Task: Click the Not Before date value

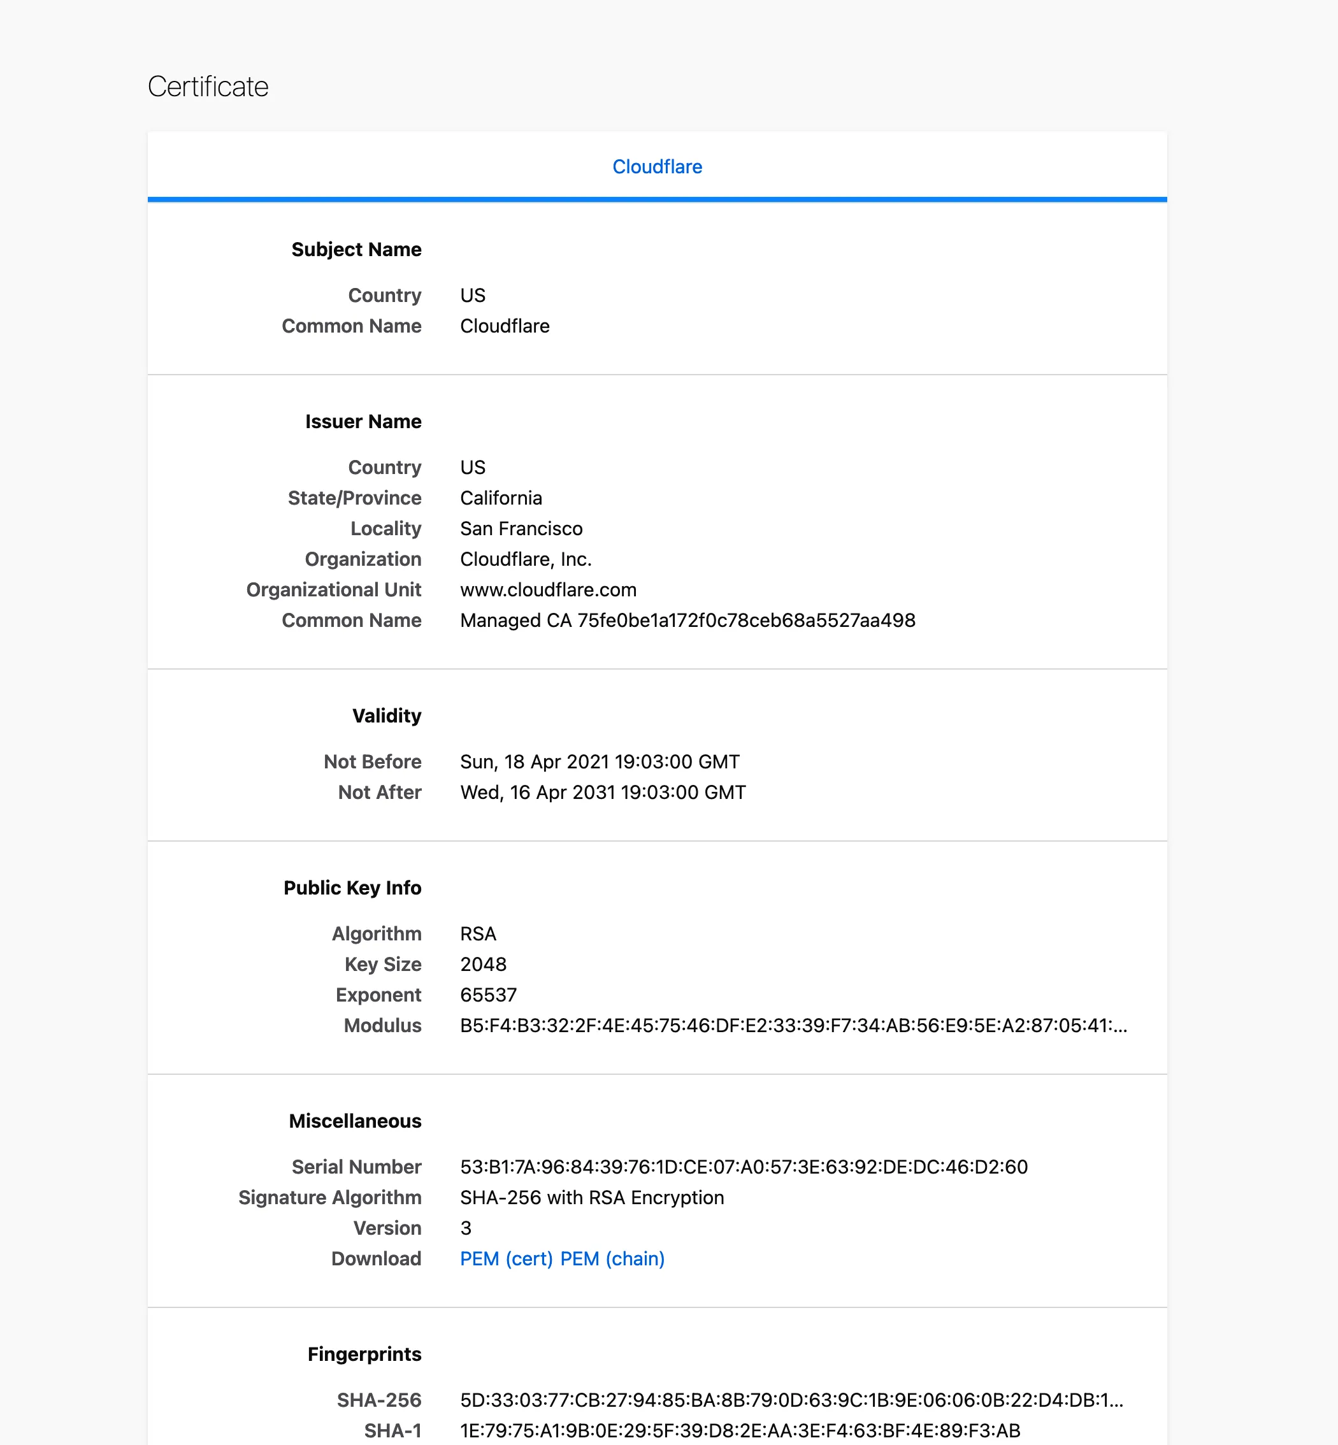Action: (600, 761)
